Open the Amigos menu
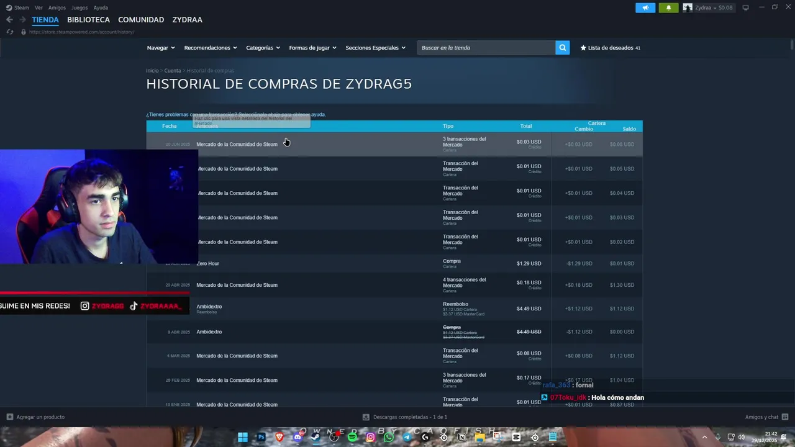795x447 pixels. point(57,7)
